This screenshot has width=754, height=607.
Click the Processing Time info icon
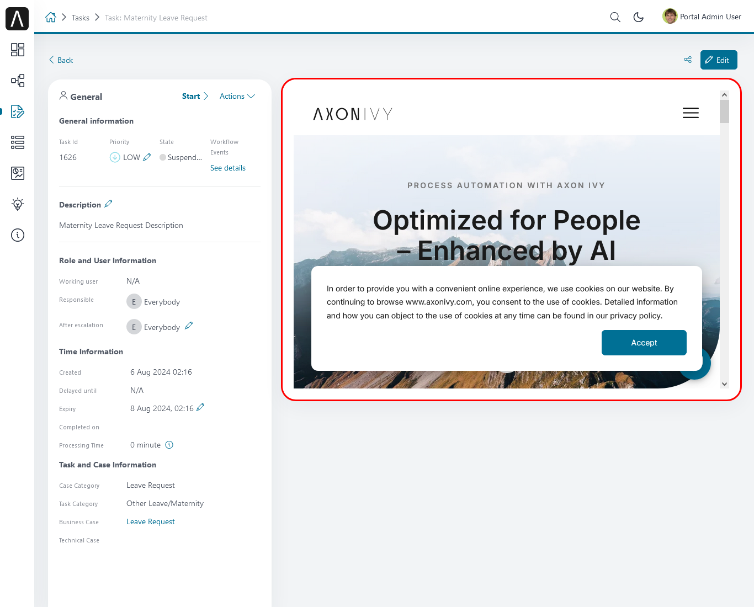169,445
